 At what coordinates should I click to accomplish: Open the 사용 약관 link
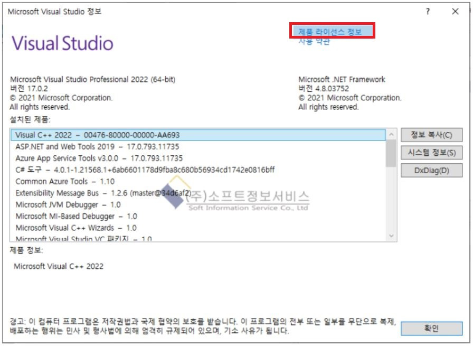click(314, 41)
